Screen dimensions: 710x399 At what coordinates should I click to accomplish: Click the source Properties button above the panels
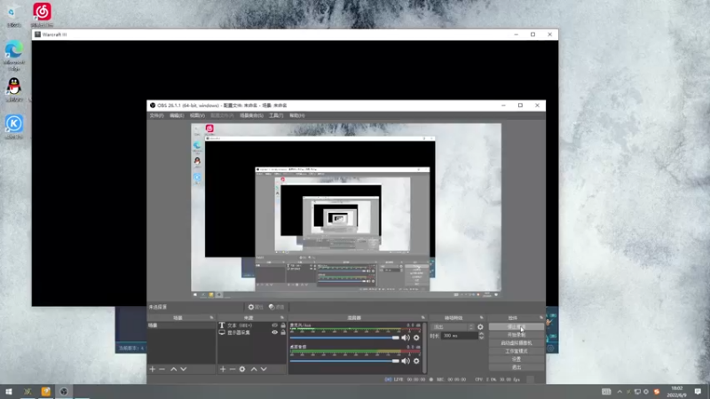[x=256, y=307]
